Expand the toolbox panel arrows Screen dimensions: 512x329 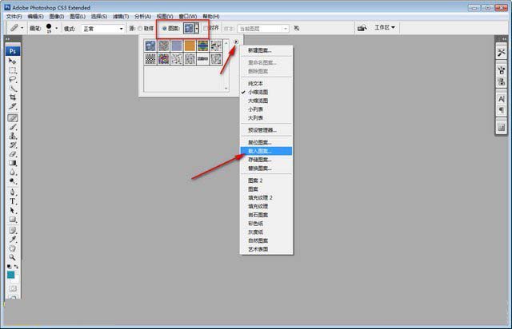(x=7, y=39)
